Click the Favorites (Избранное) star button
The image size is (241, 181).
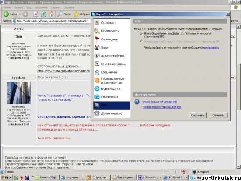pos(82,14)
